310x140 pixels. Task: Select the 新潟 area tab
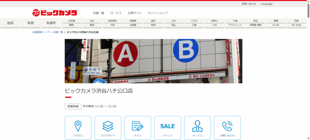[x=153, y=25]
